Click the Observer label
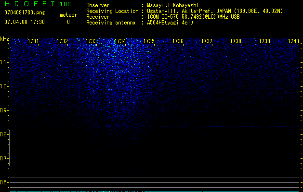 pos(98,5)
